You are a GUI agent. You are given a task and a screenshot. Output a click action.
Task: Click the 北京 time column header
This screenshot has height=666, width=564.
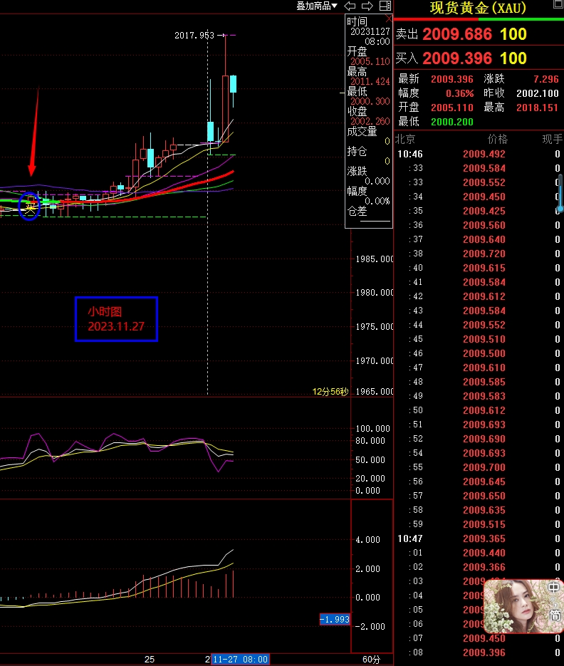pyautogui.click(x=405, y=139)
